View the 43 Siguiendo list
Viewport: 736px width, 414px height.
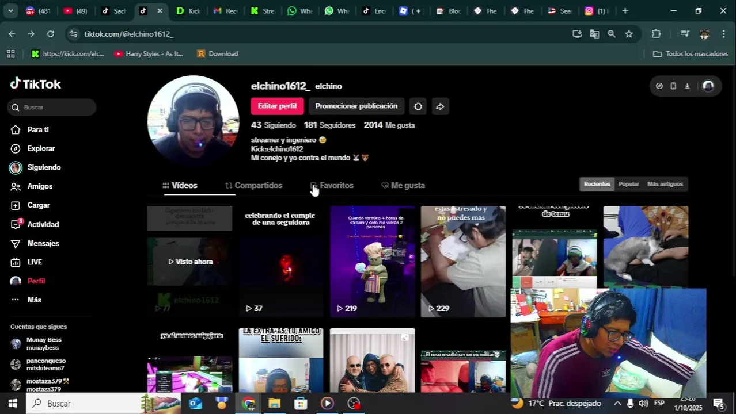tap(274, 125)
